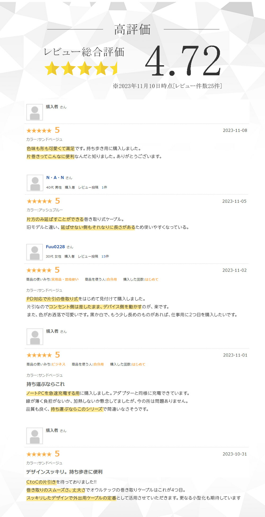Open the Fuu0228 username link
The height and width of the screenshot is (517, 265).
(x=55, y=247)
